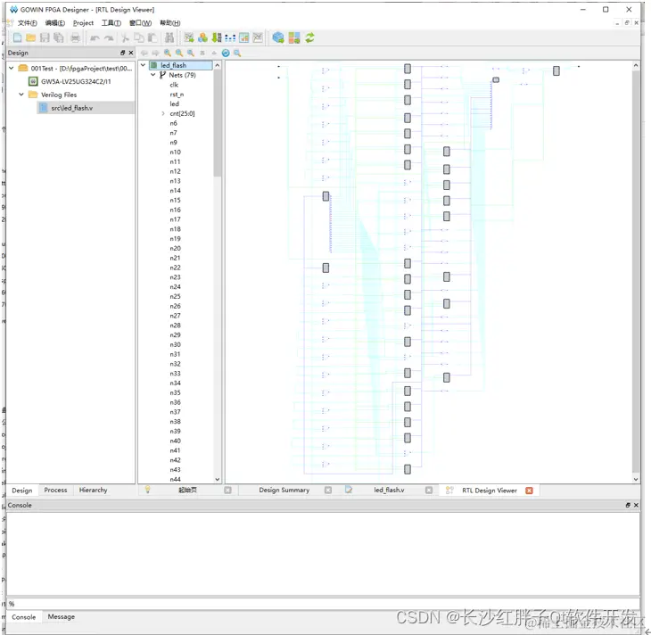Close the led_flash.v tab
The image size is (651, 635).
(429, 490)
